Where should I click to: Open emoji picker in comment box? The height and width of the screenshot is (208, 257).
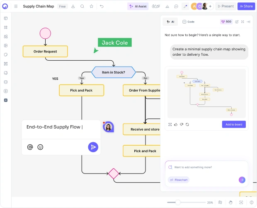(x=40, y=147)
